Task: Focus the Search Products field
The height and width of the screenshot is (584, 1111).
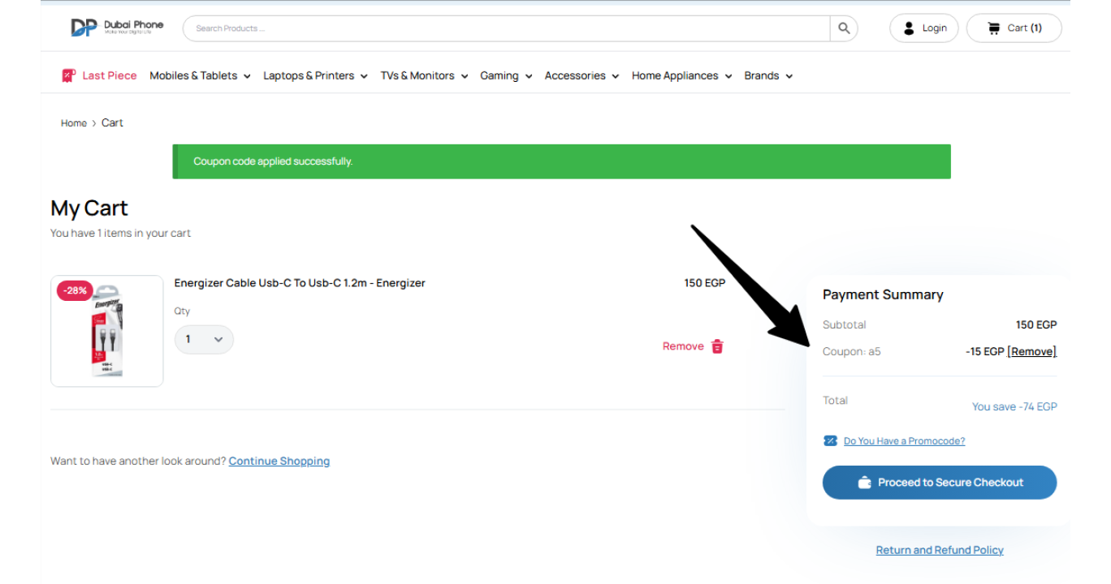Action: [506, 28]
